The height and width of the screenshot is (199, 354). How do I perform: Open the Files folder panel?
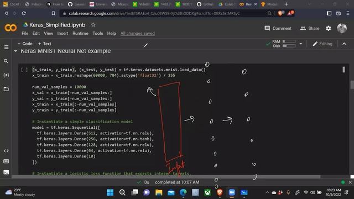pos(6,89)
